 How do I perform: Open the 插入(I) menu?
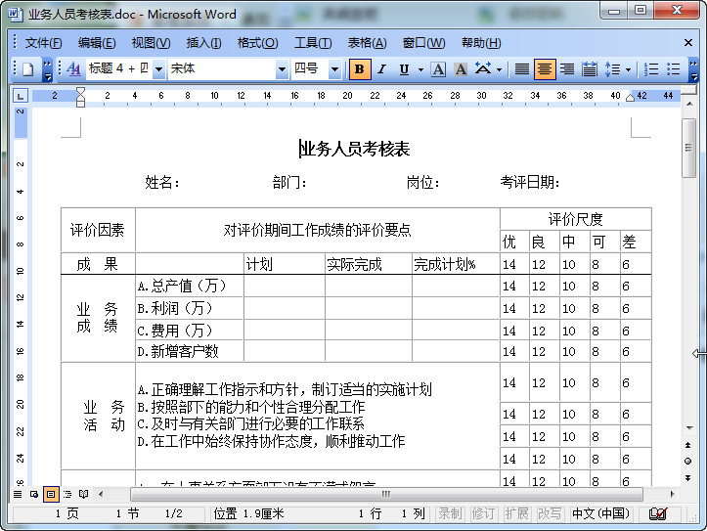(x=203, y=43)
